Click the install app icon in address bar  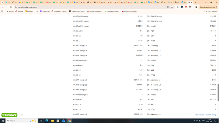pos(168,7)
